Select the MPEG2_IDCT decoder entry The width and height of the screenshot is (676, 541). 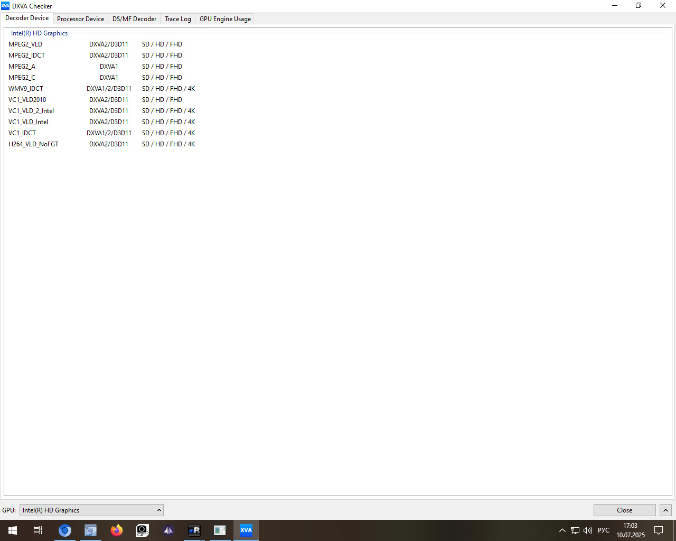tap(27, 55)
